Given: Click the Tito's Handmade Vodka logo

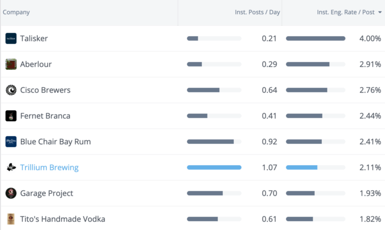Looking at the screenshot, I should coord(11,219).
